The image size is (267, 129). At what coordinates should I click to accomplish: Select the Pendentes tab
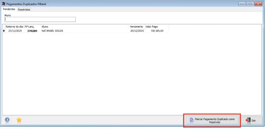click(9, 9)
